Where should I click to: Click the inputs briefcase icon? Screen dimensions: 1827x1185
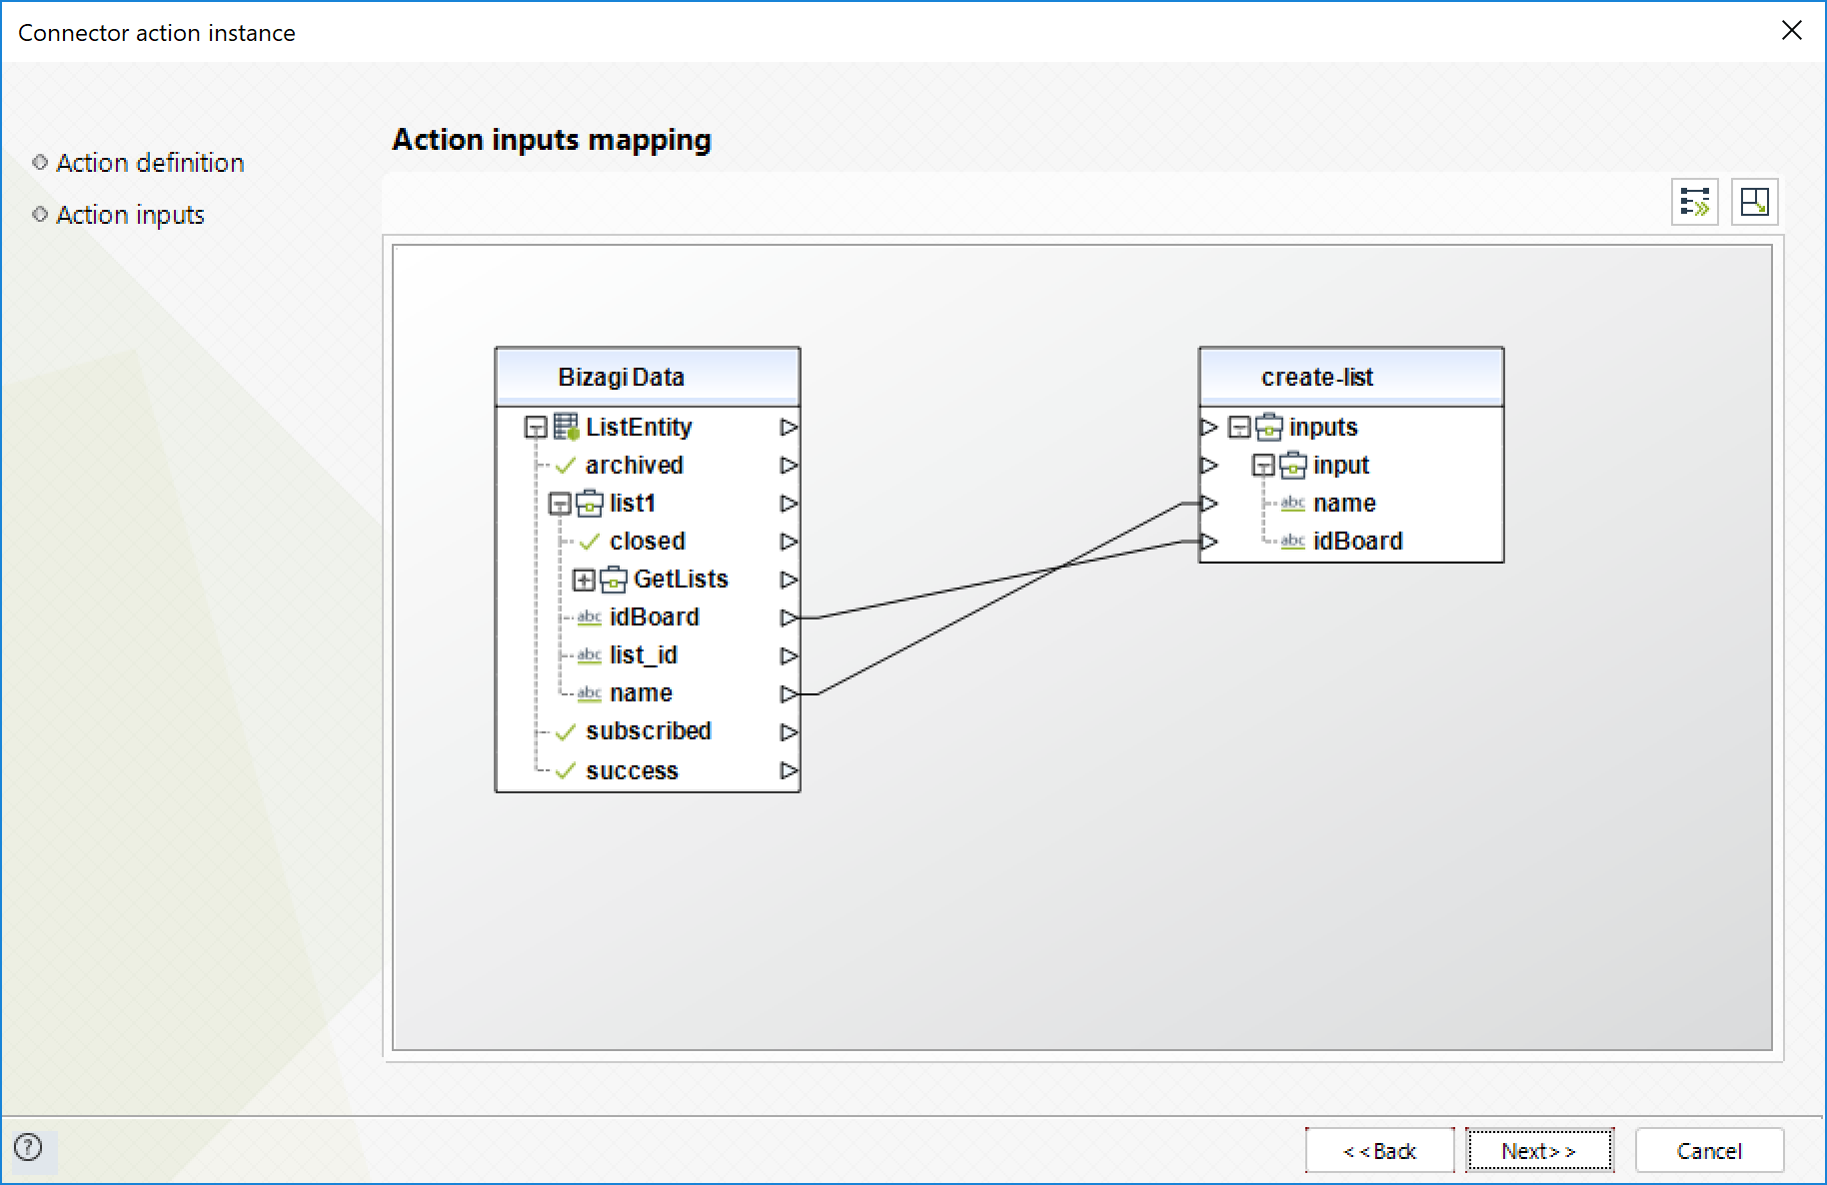pos(1269,427)
